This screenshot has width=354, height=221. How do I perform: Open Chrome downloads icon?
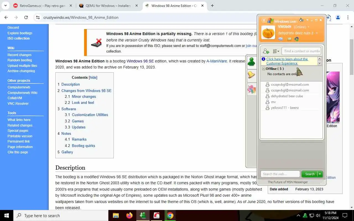coord(329,17)
